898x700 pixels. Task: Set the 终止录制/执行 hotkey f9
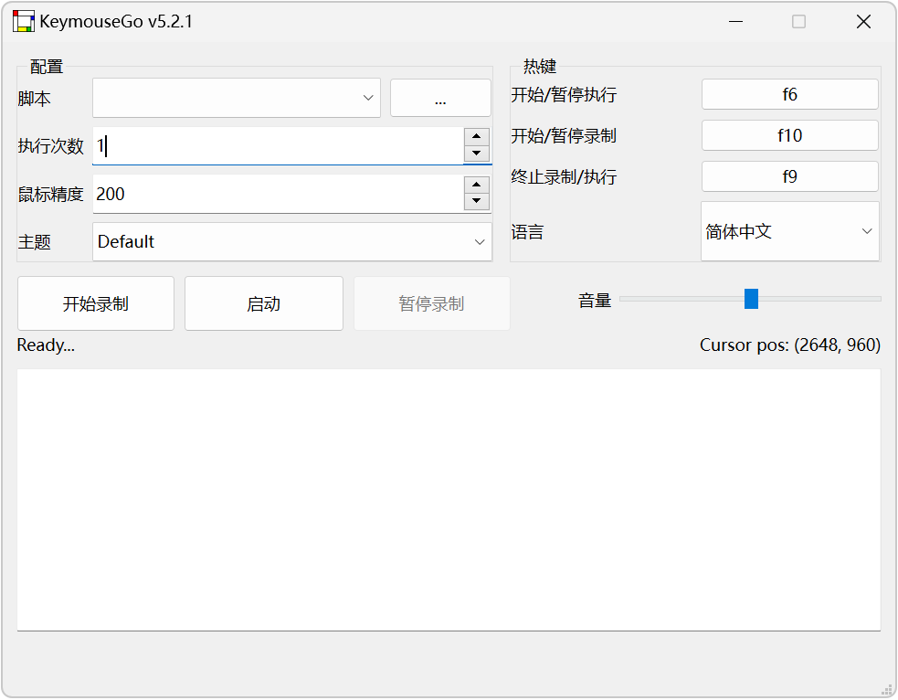790,176
